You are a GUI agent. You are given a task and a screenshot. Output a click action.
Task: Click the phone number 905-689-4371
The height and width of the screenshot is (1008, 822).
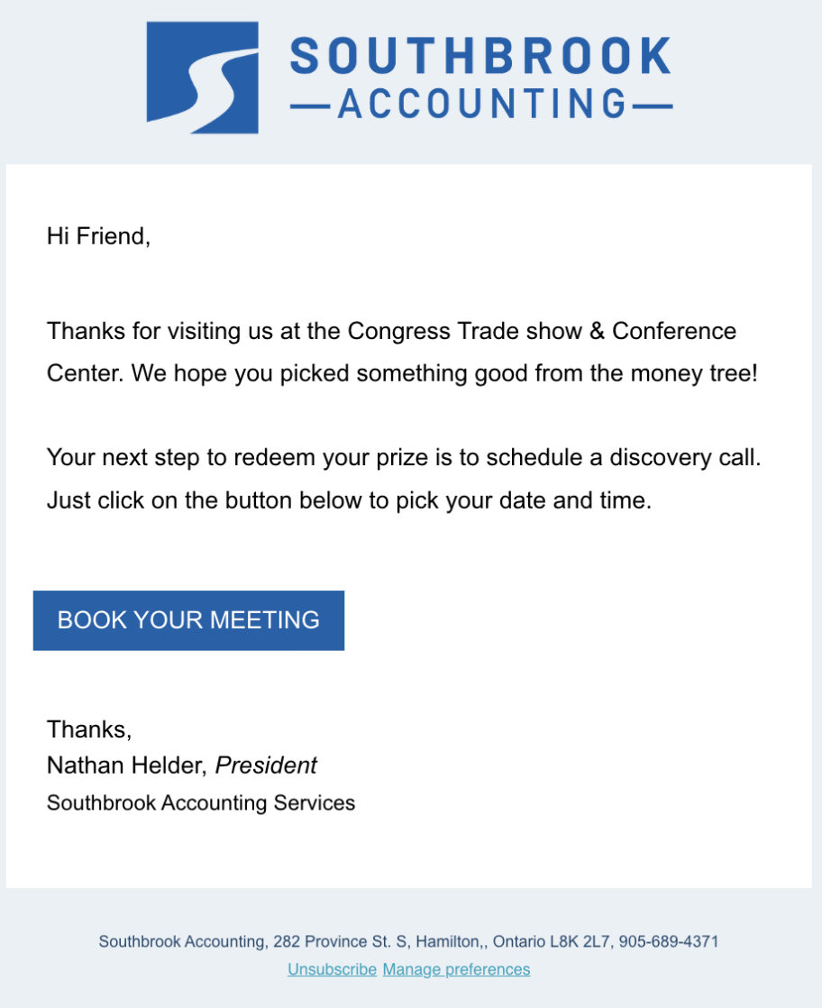point(669,942)
